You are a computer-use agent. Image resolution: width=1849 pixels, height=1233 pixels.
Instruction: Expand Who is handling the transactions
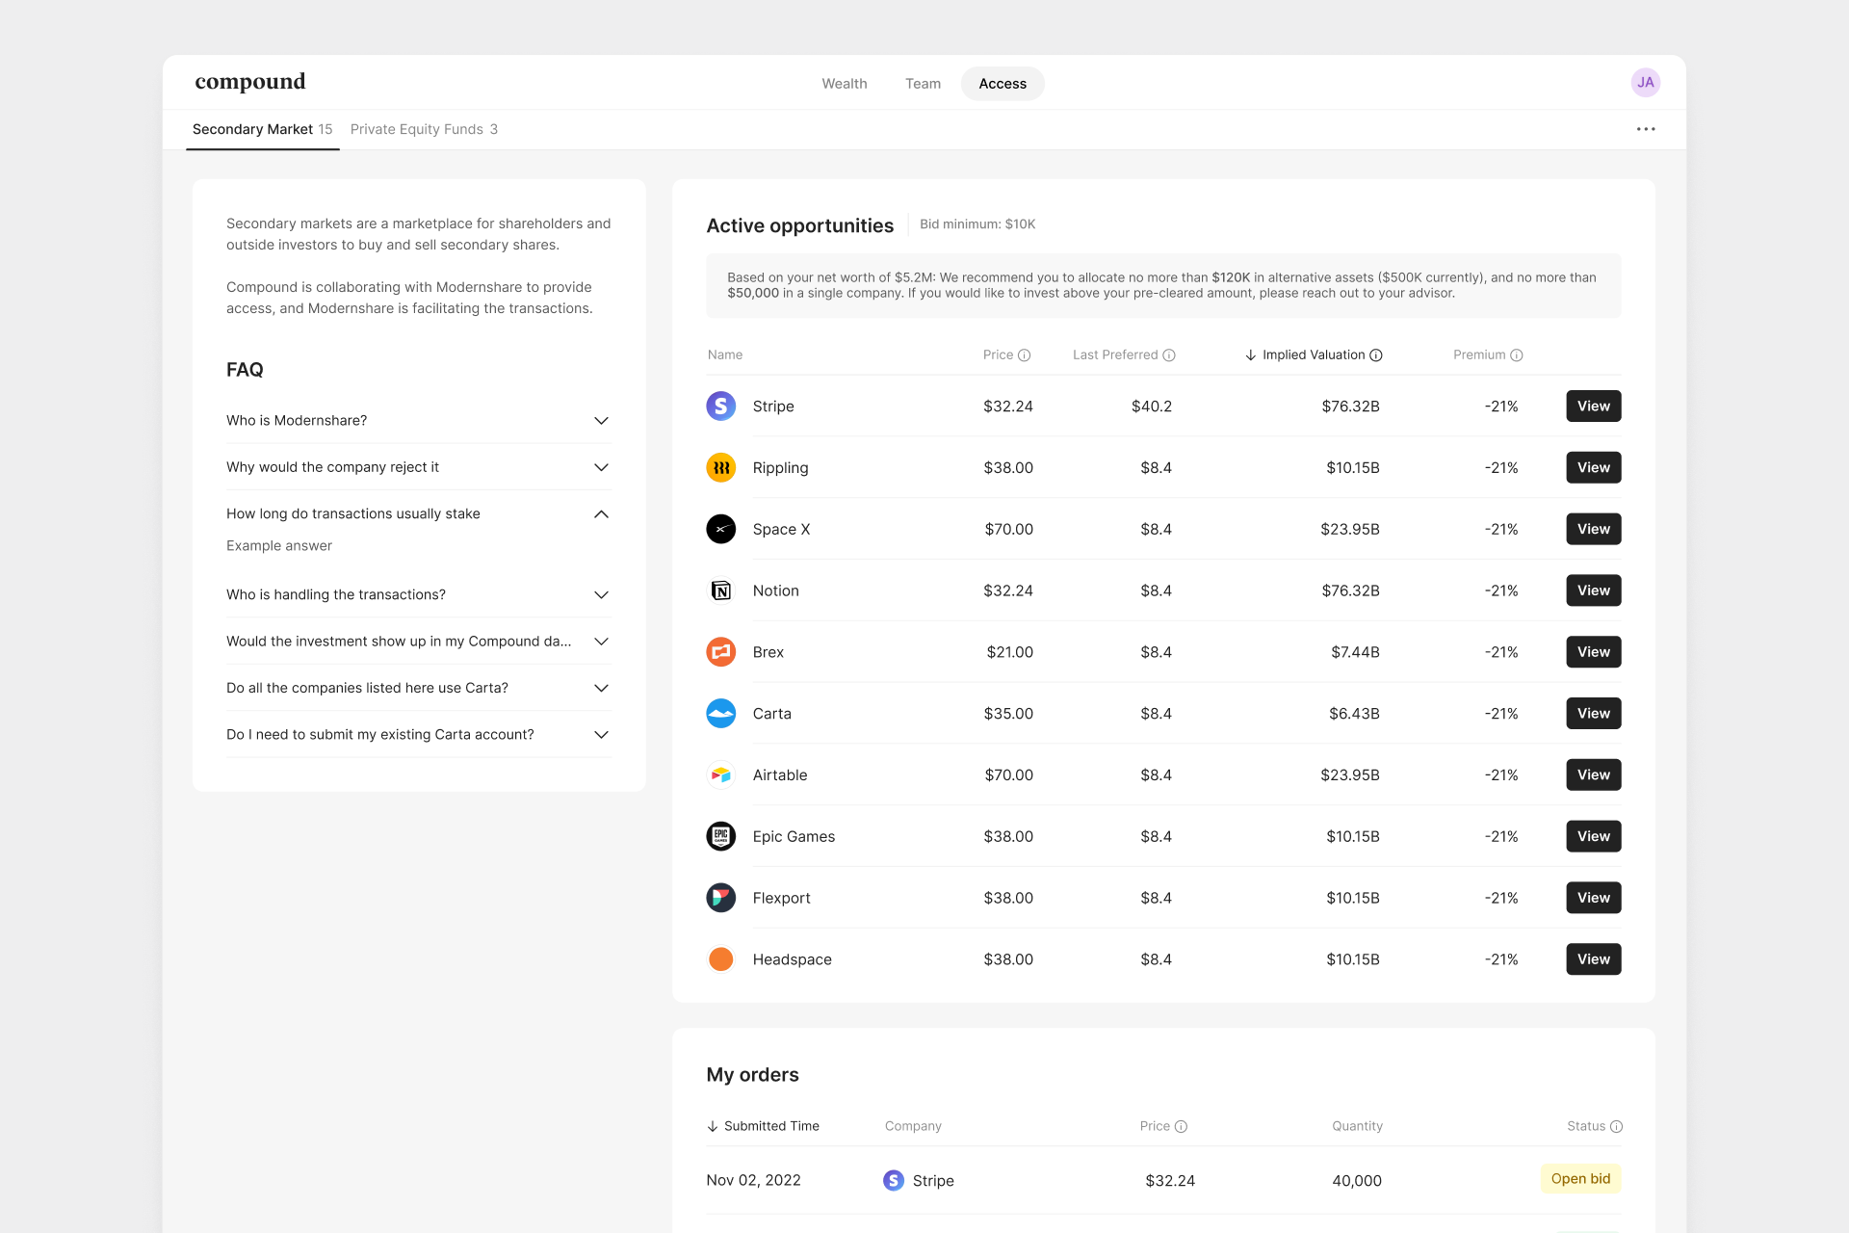(418, 594)
